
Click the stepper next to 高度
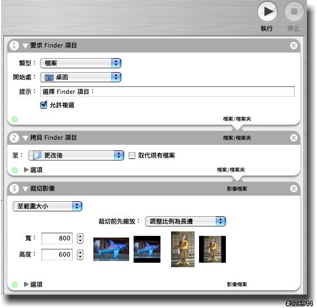pyautogui.click(x=81, y=254)
